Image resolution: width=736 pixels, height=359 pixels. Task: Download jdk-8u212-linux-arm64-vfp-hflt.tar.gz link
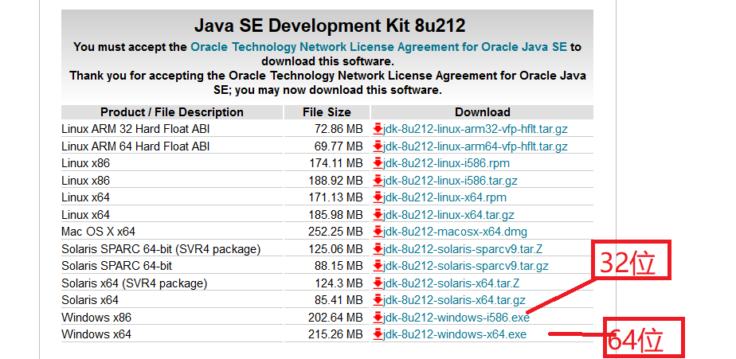(476, 146)
